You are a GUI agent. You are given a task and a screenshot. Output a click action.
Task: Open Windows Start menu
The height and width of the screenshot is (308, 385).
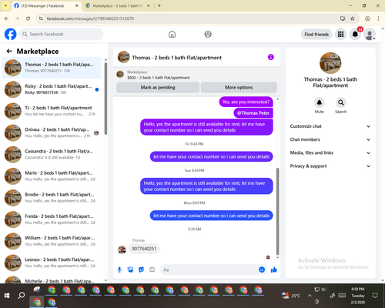(x=7, y=296)
